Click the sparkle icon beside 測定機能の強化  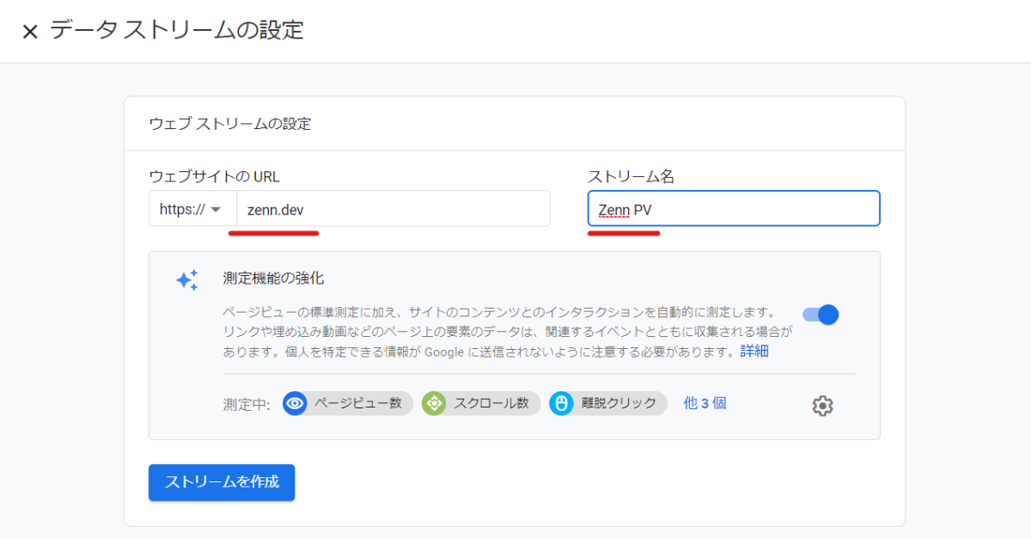pos(187,280)
